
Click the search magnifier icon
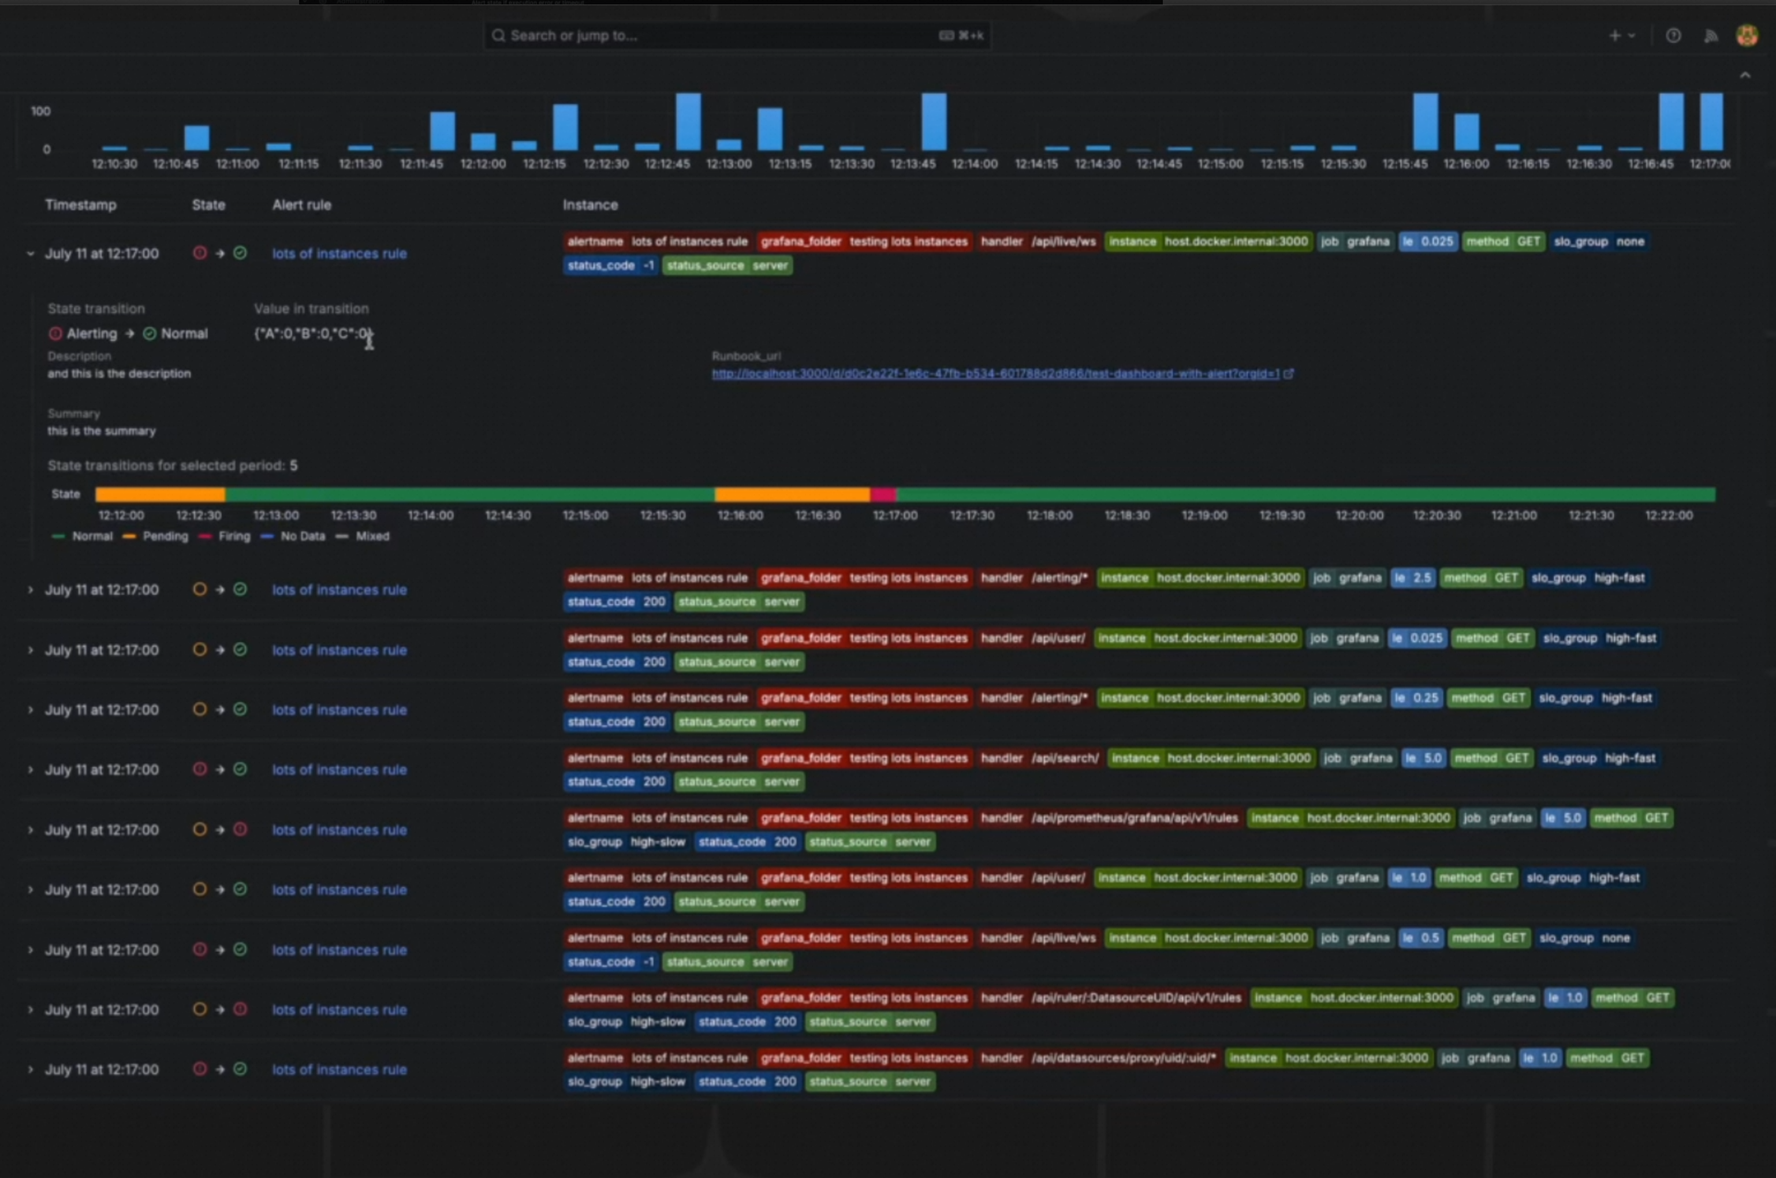[x=498, y=35]
